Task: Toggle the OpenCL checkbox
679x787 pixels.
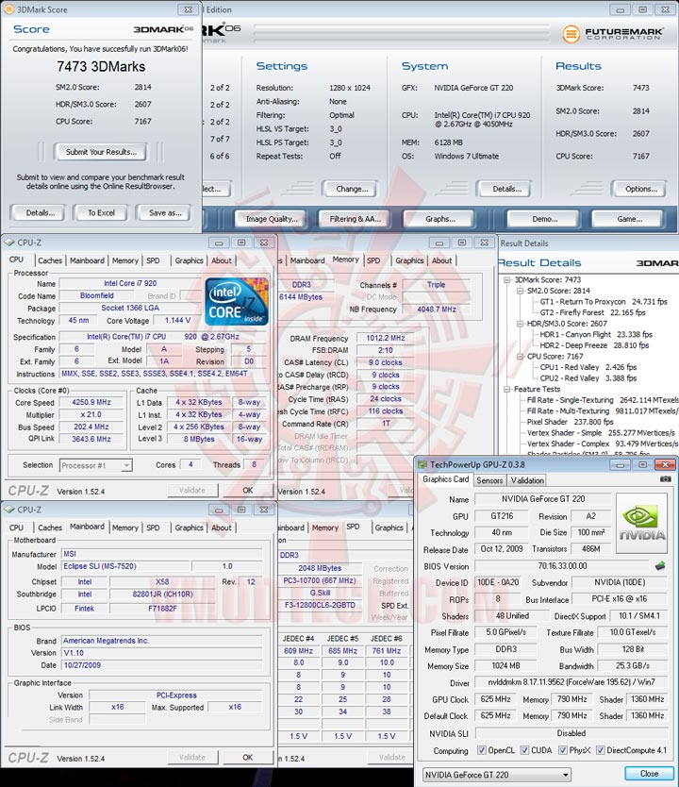Action: (x=481, y=750)
